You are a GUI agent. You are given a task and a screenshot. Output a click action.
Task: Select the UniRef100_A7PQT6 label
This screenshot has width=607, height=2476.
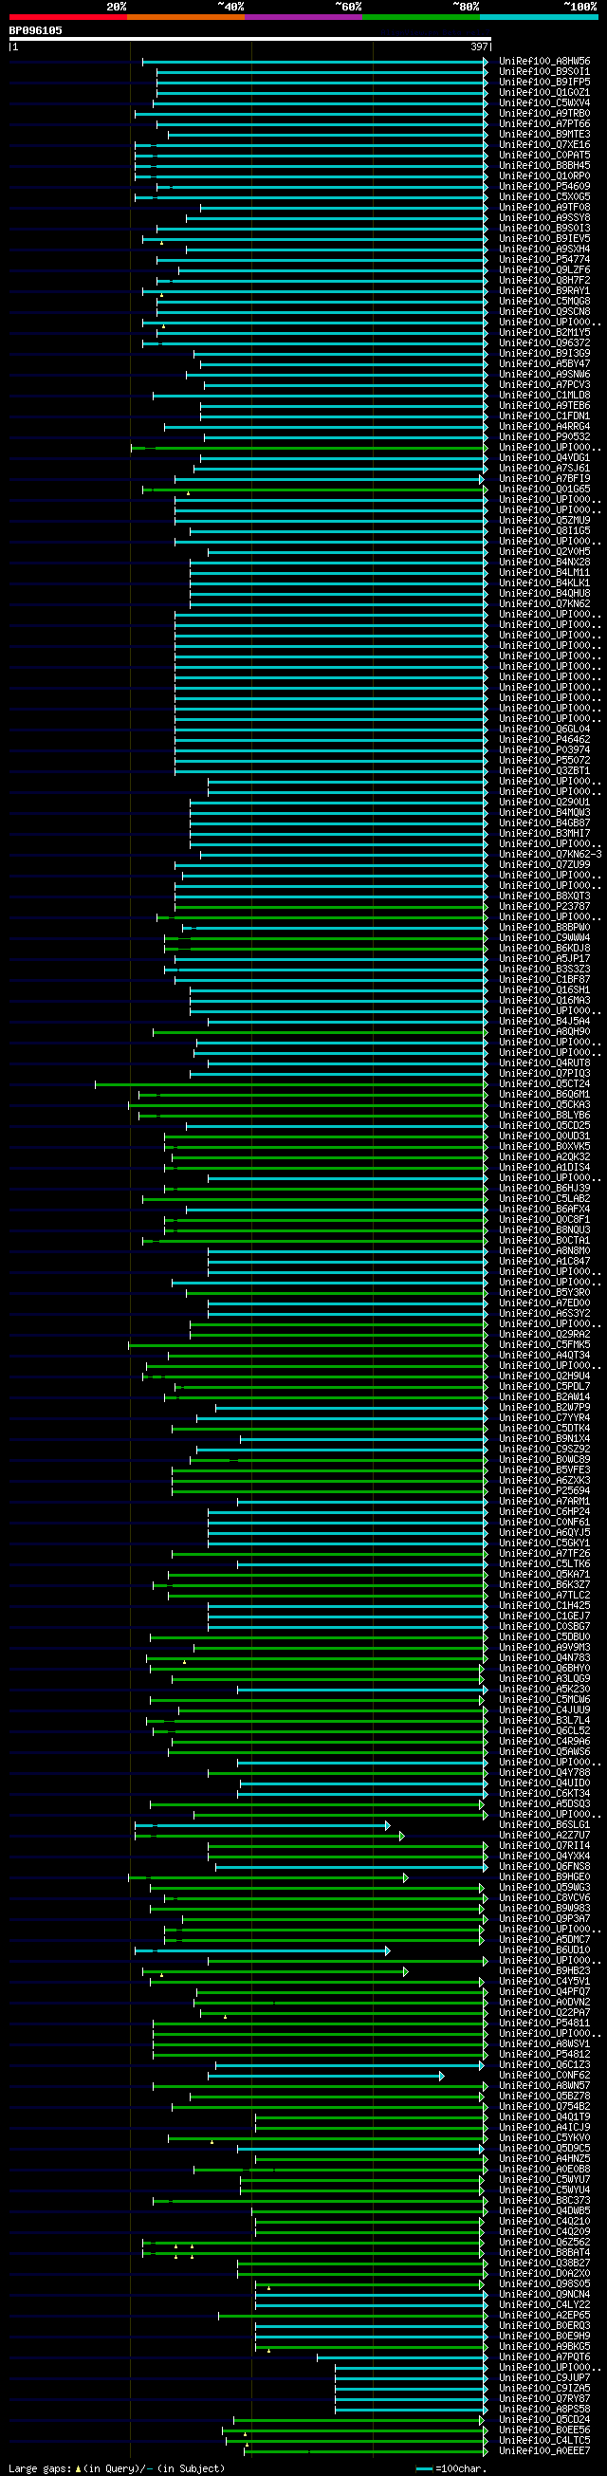point(544,2357)
